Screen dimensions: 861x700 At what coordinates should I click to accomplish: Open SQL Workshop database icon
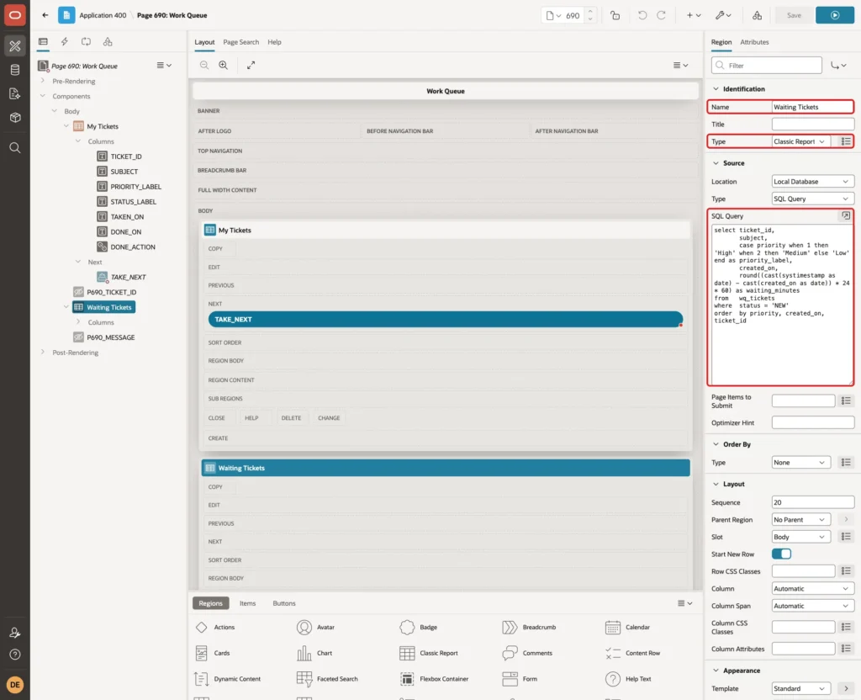pos(15,70)
